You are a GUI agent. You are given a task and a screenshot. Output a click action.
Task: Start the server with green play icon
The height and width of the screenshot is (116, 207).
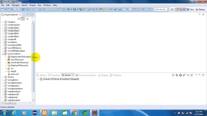coord(180,75)
